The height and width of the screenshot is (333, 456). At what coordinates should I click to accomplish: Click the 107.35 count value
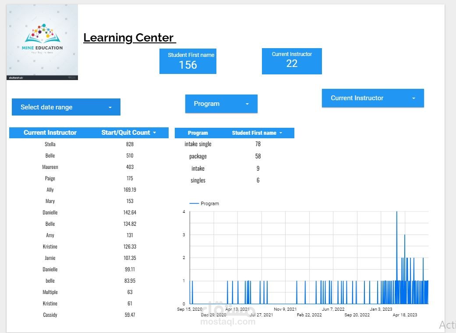pos(130,258)
